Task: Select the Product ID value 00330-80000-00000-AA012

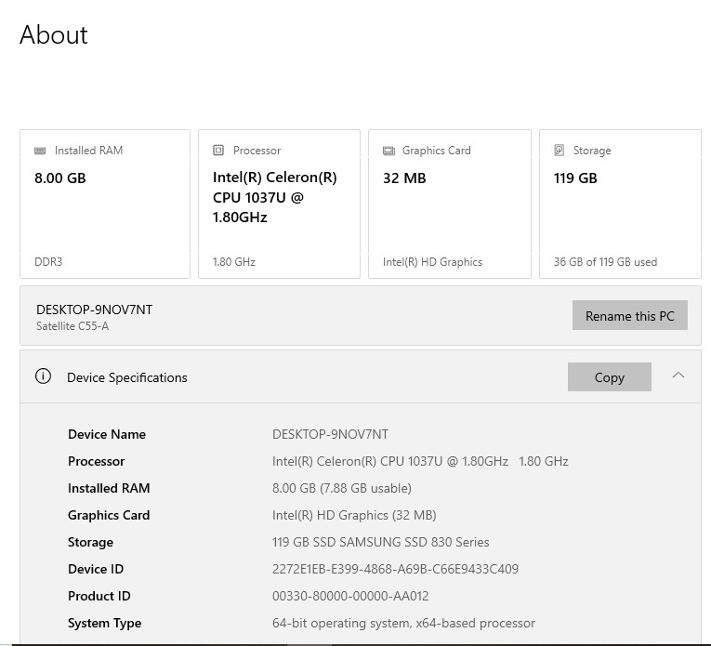Action: (x=350, y=596)
